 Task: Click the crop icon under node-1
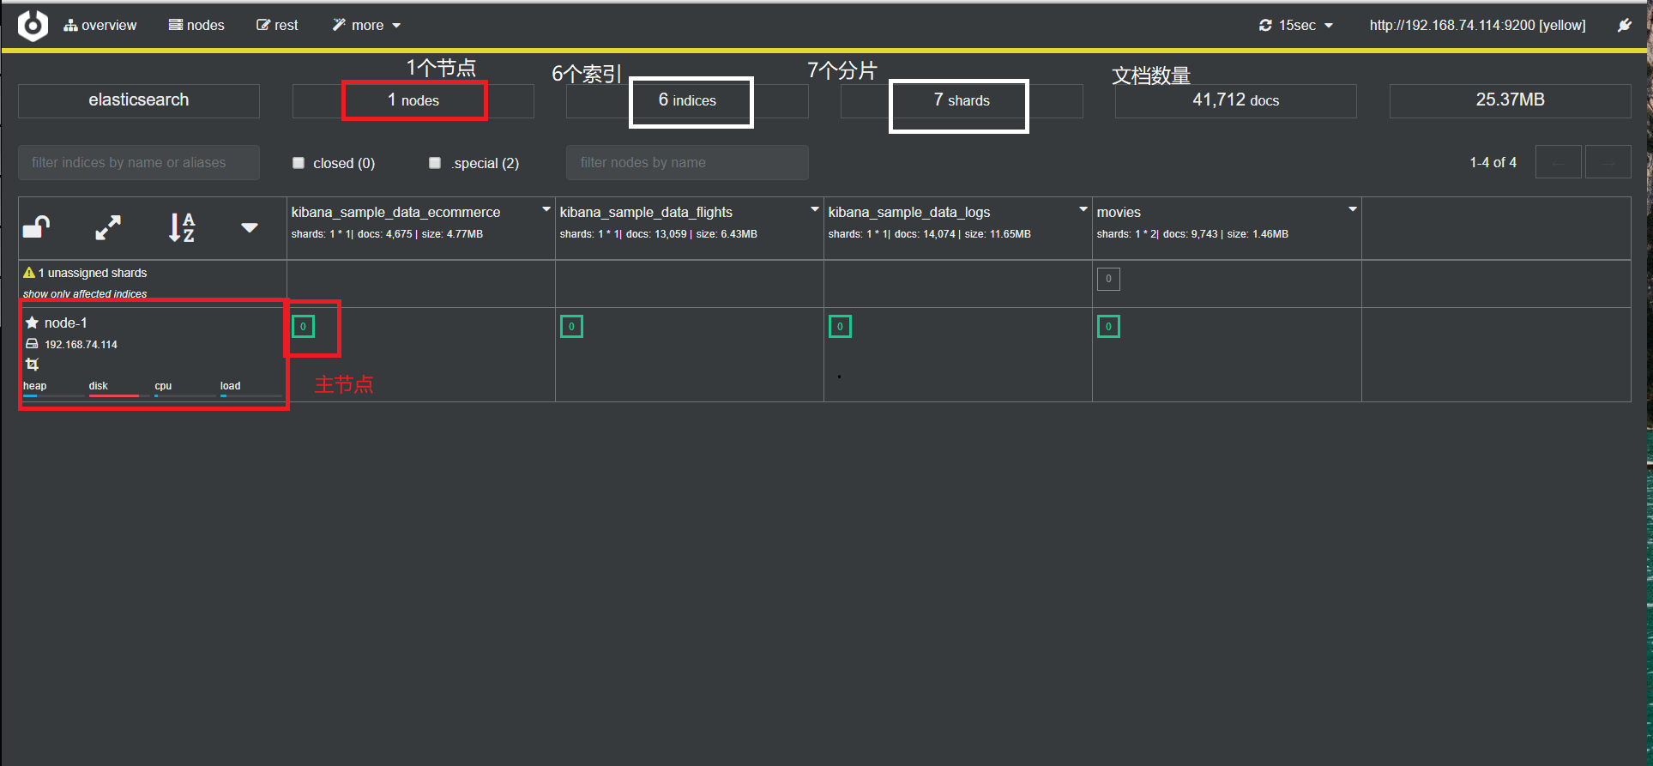pyautogui.click(x=33, y=364)
